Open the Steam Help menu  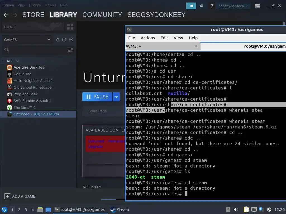pos(64,5)
